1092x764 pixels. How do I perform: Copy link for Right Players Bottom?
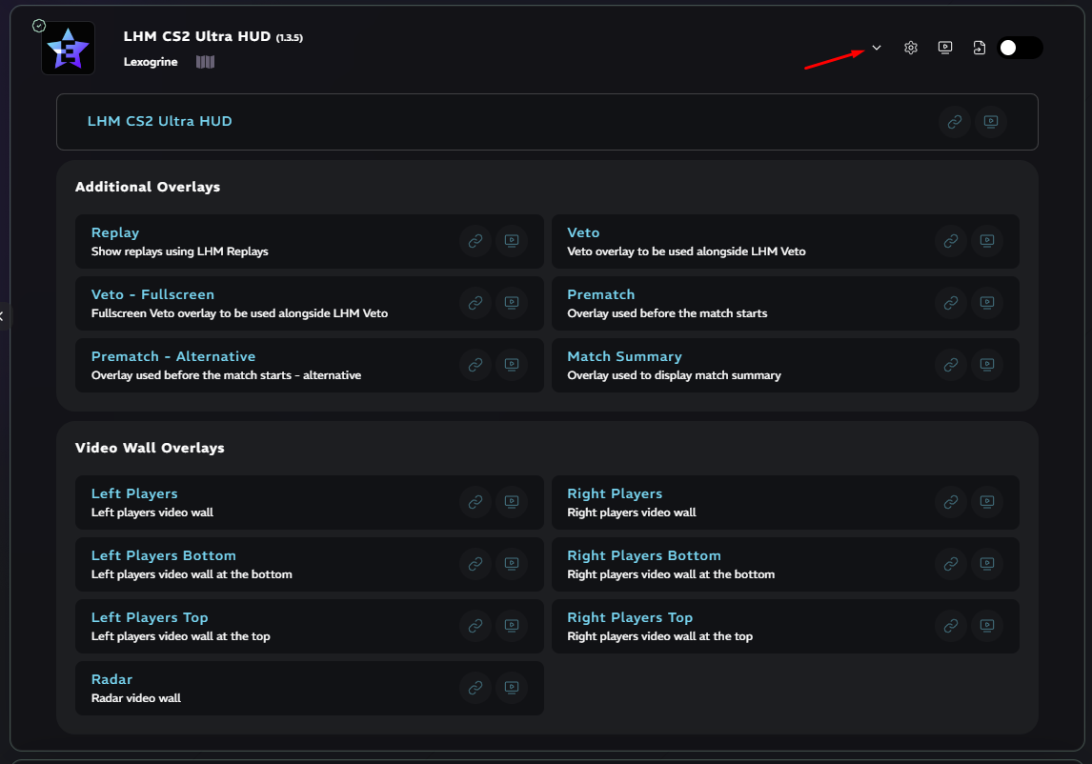(951, 564)
